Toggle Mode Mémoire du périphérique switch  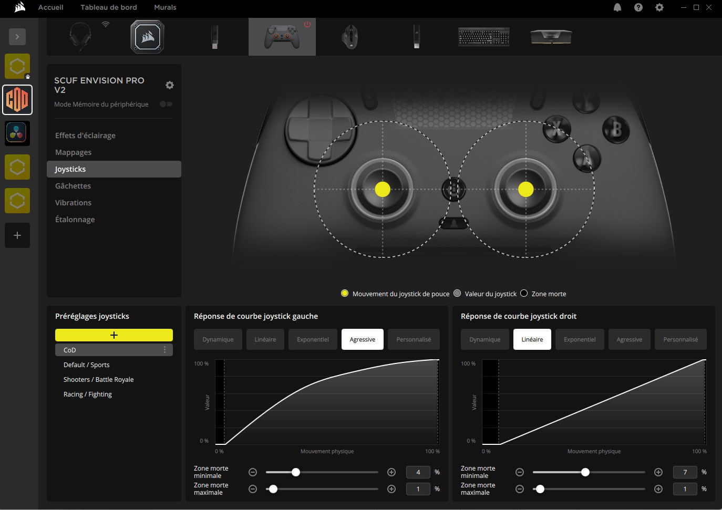[166, 104]
